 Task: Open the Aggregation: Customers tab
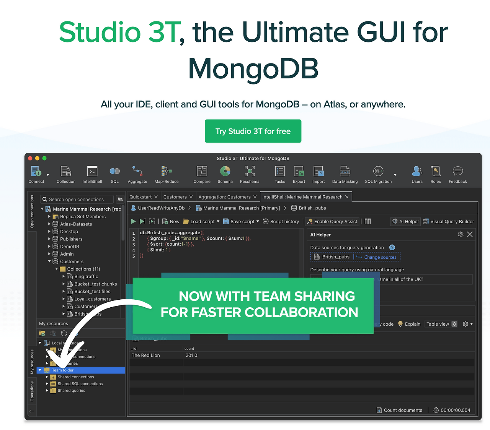click(225, 196)
